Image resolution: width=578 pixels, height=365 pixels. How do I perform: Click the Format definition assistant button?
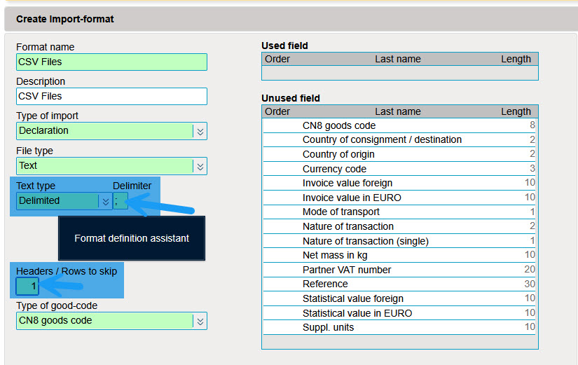pos(132,238)
